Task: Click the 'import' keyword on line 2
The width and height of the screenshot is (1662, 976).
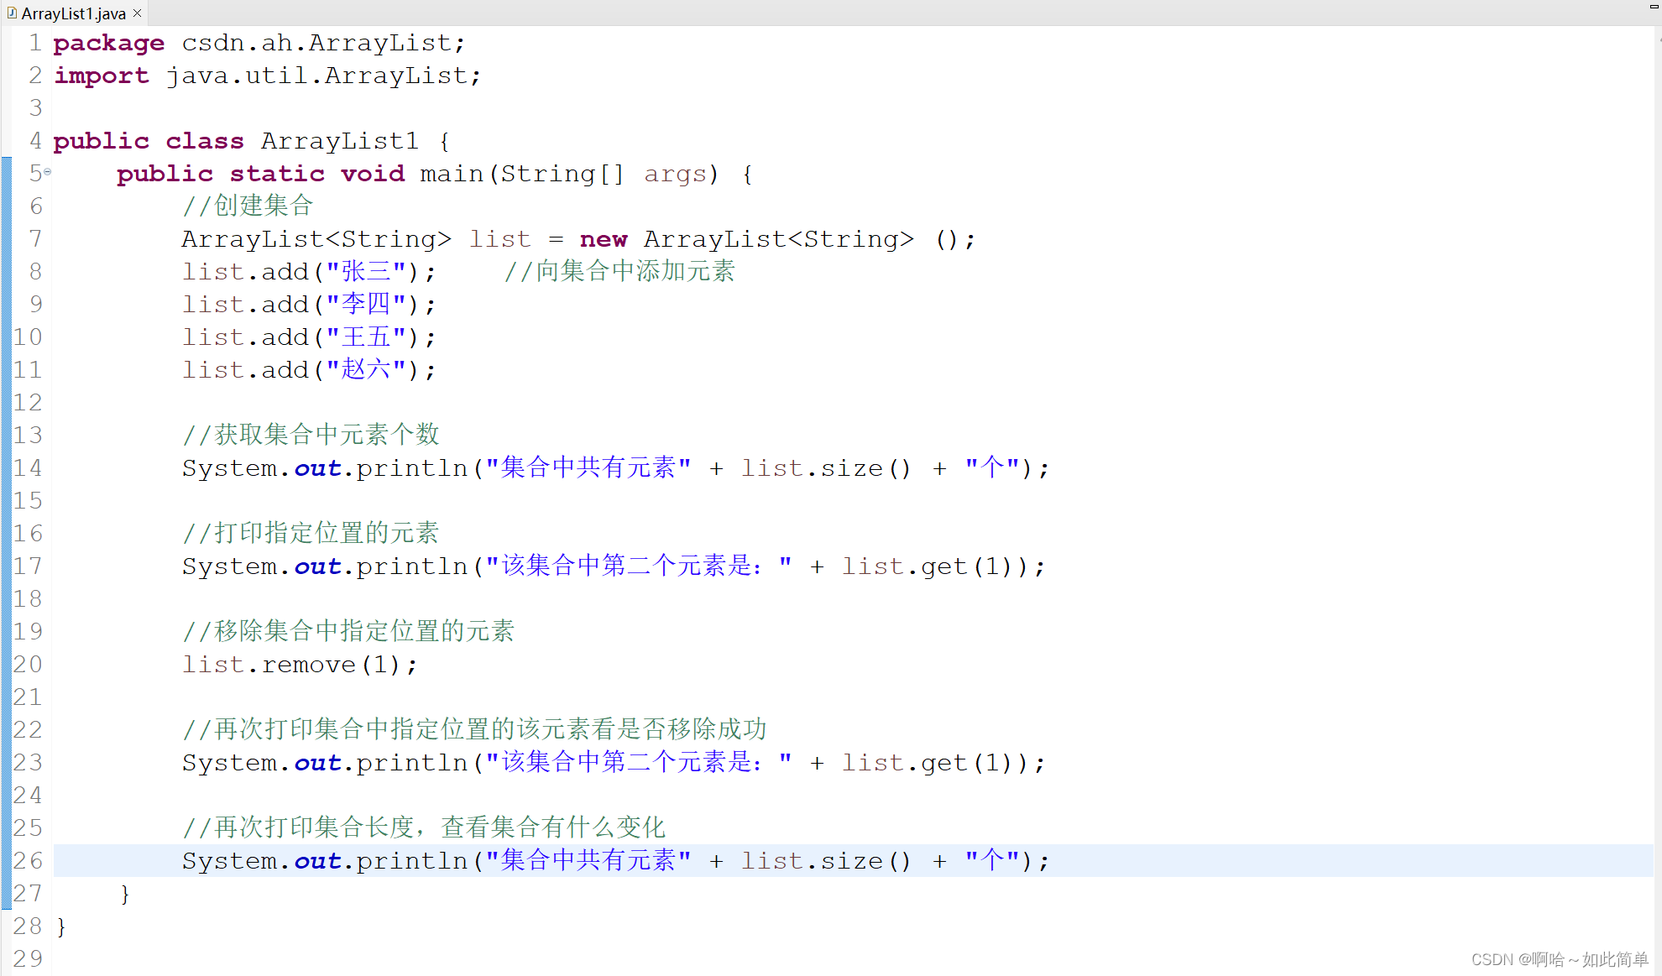Action: coord(101,76)
